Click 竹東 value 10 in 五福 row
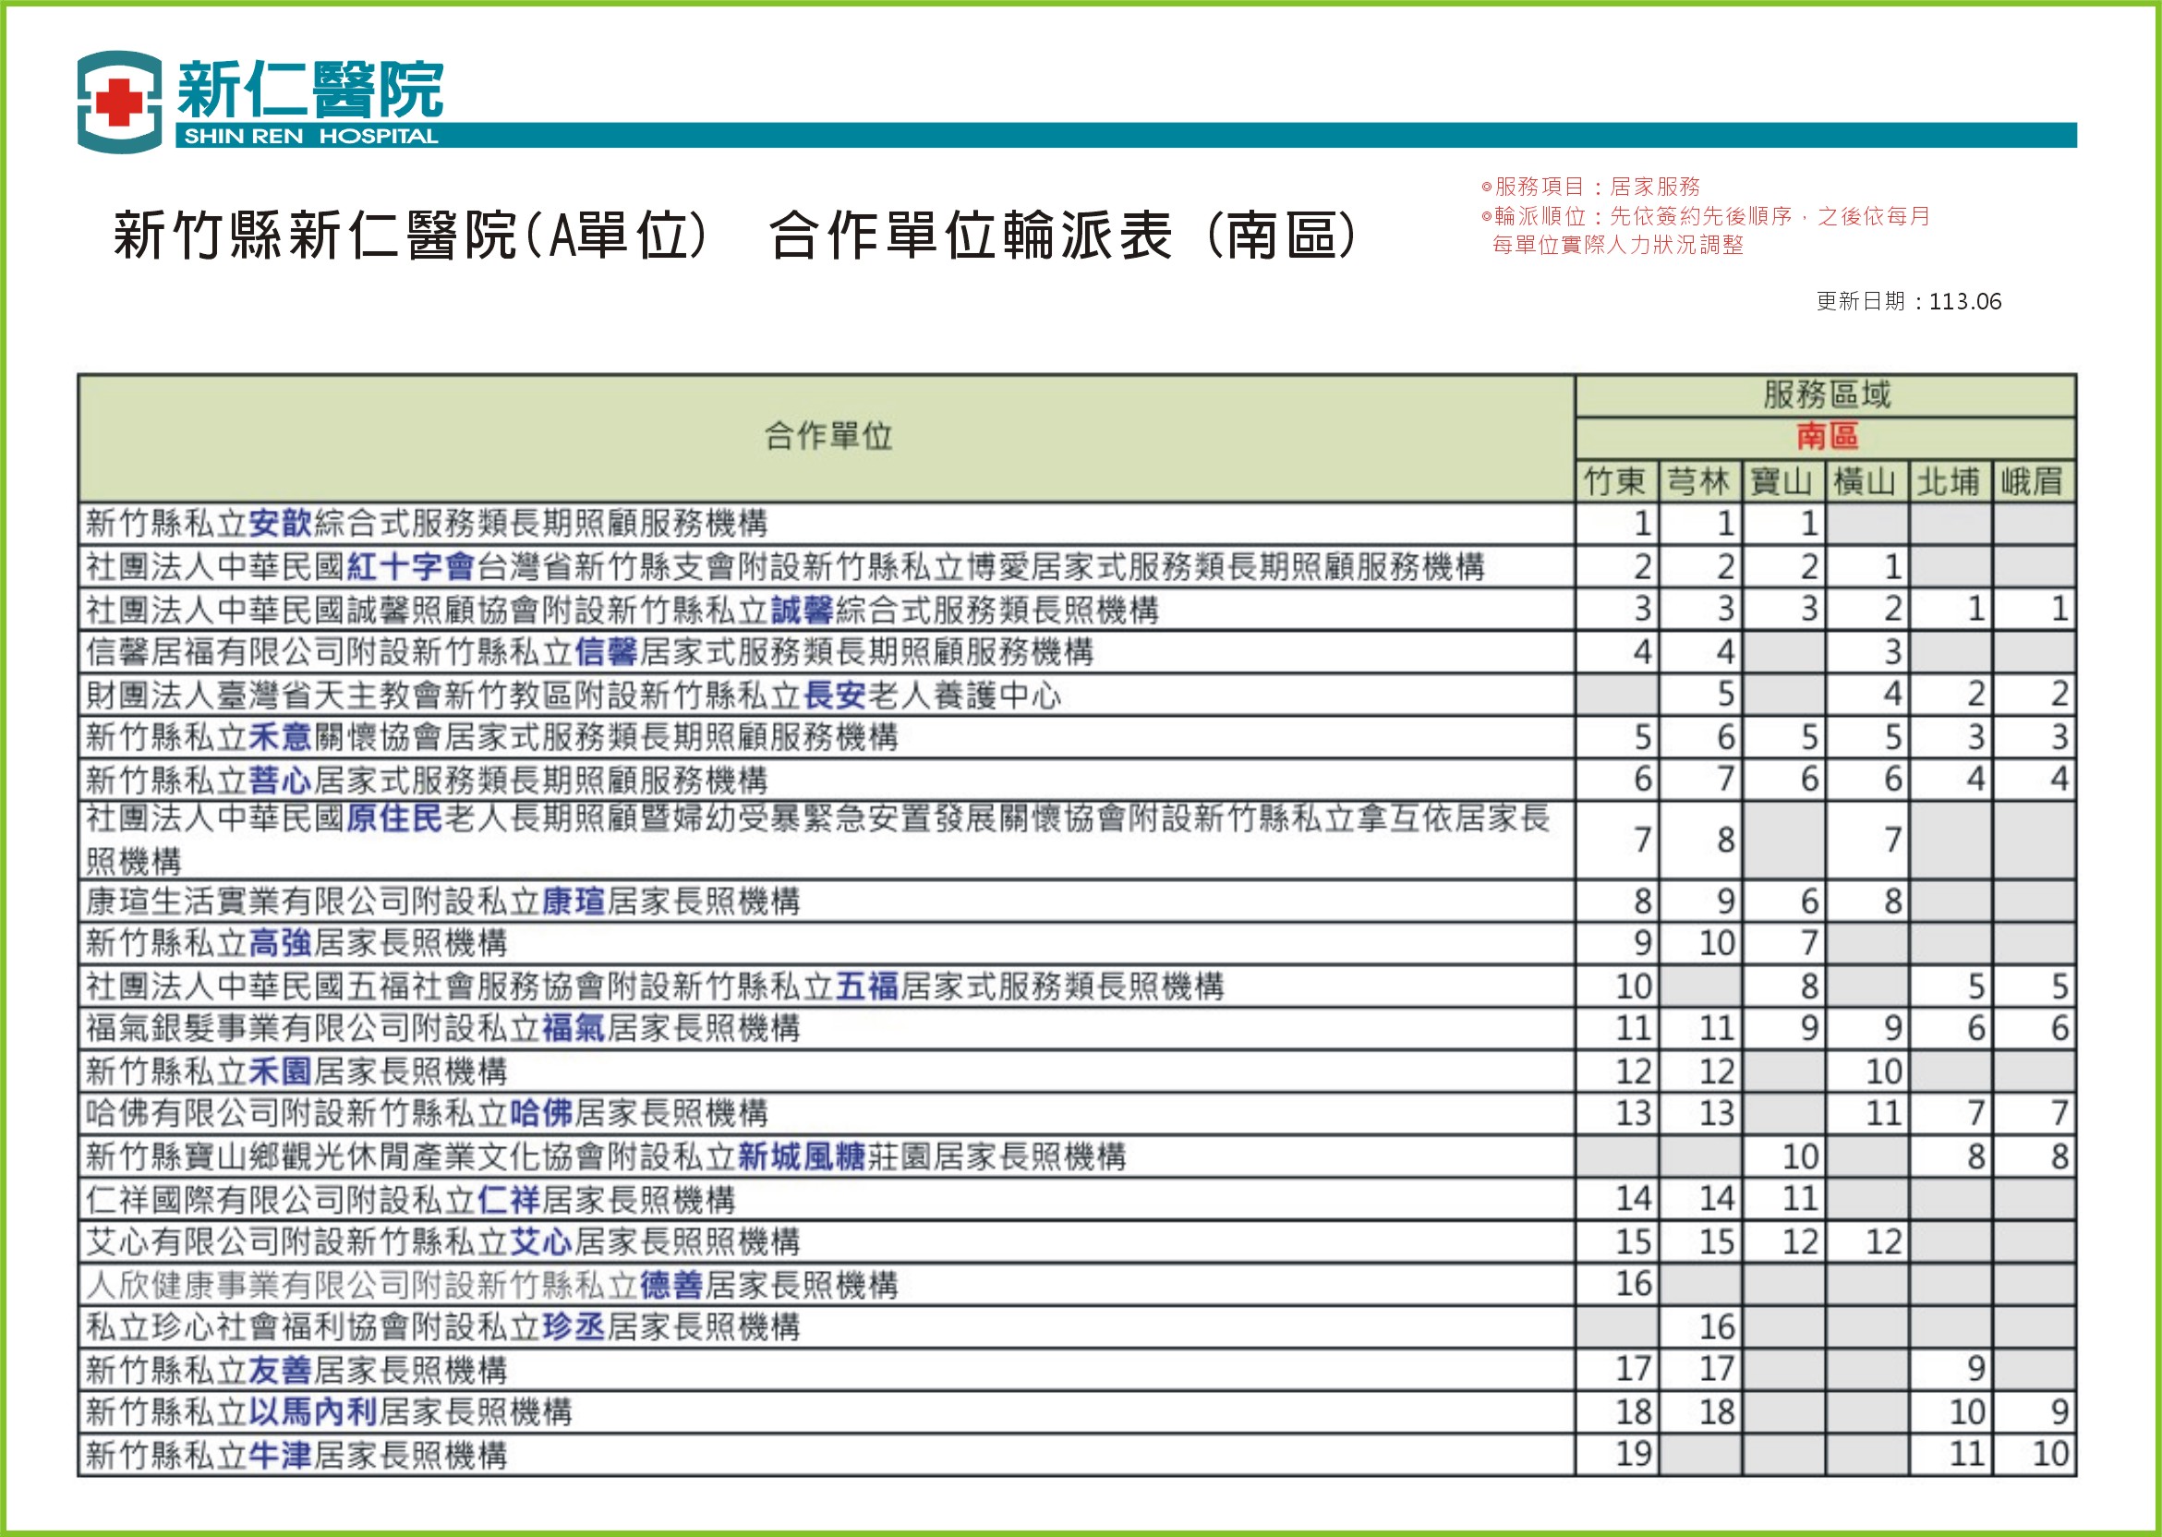 1634,986
